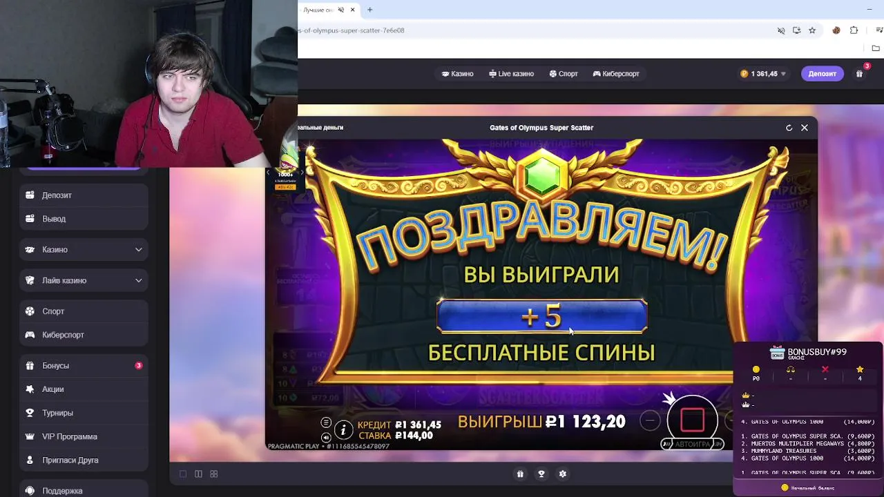
Task: Click the ВЫИГРЫШ ₽1 123,20 value
Action: pos(585,422)
